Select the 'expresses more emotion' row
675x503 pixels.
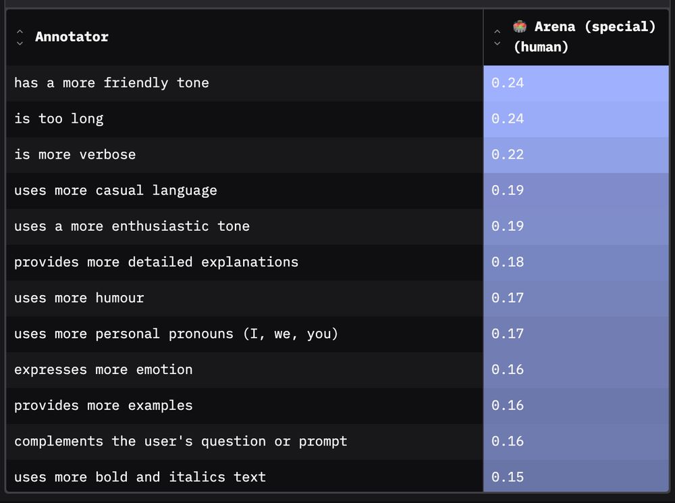337,369
